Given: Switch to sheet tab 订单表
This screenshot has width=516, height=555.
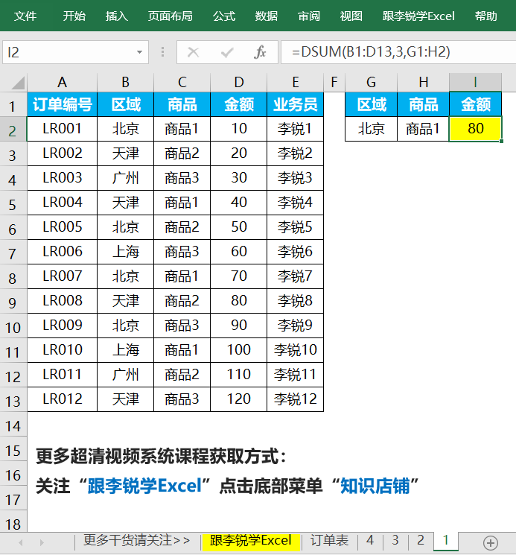Looking at the screenshot, I should click(x=330, y=541).
